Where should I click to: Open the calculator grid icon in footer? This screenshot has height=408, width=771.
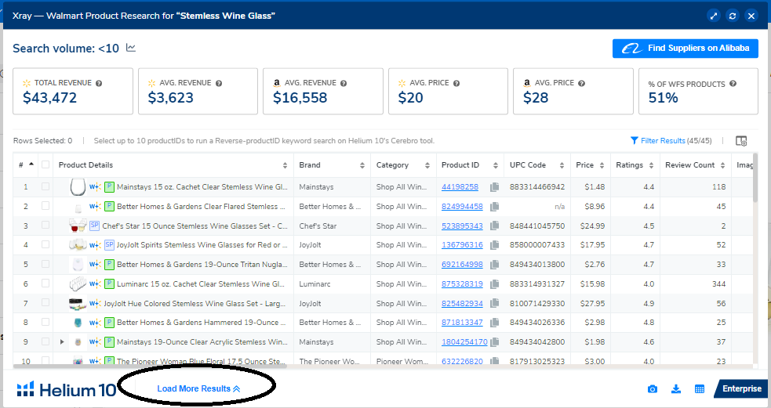[699, 389]
